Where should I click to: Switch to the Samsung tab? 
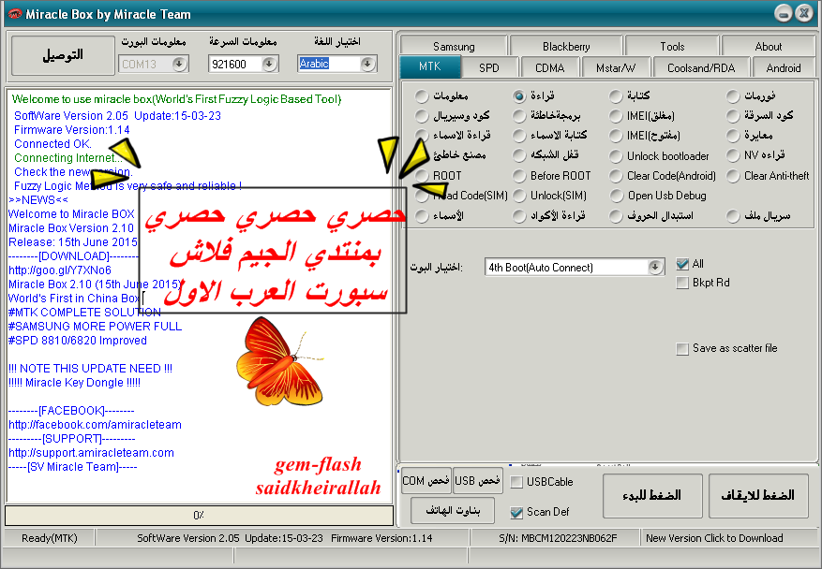pyautogui.click(x=454, y=47)
